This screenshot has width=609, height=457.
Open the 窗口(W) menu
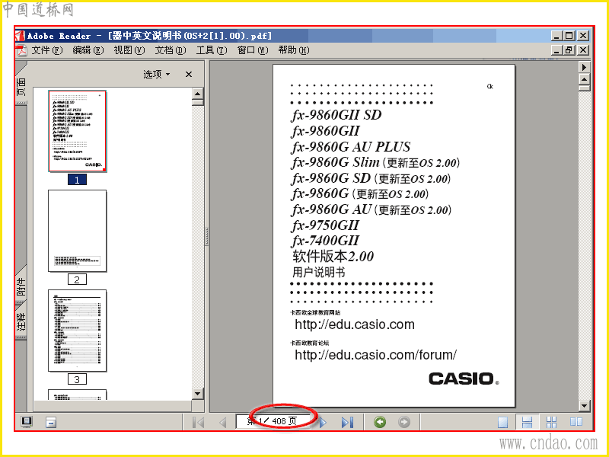pyautogui.click(x=253, y=50)
